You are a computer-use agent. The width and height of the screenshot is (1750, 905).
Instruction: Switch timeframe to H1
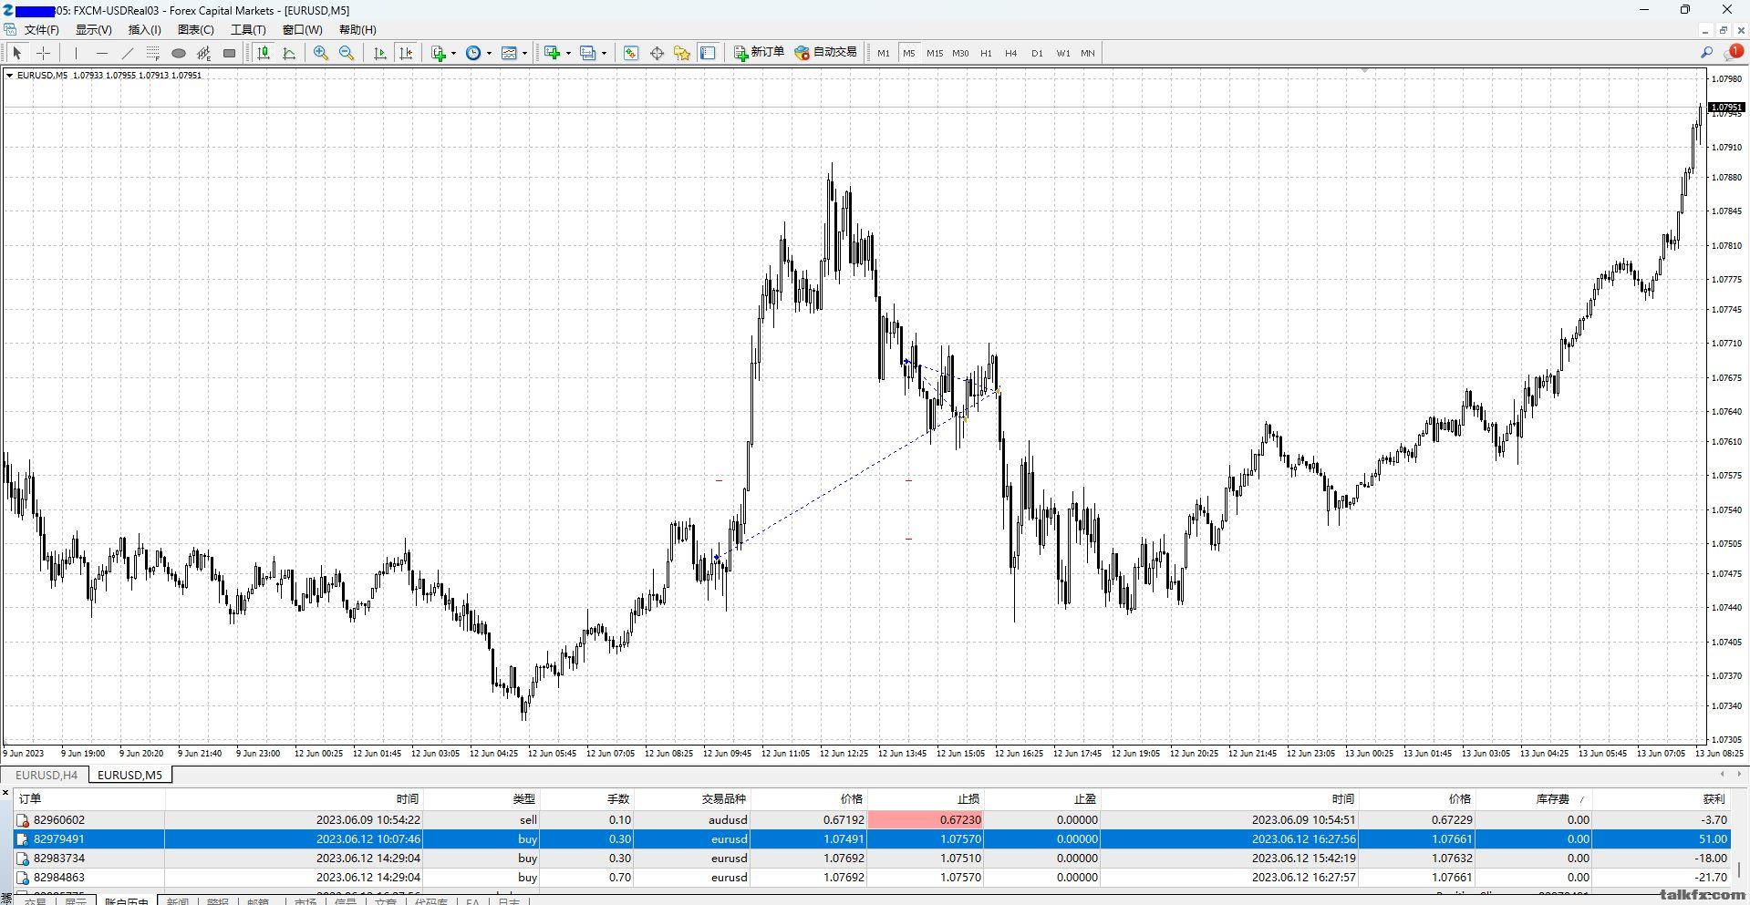click(x=986, y=53)
